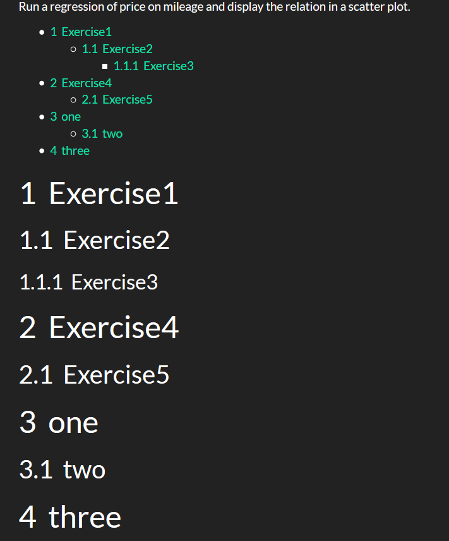Click the round bullet before the "1 Exercise1" link
This screenshot has width=449, height=541.
[42, 32]
